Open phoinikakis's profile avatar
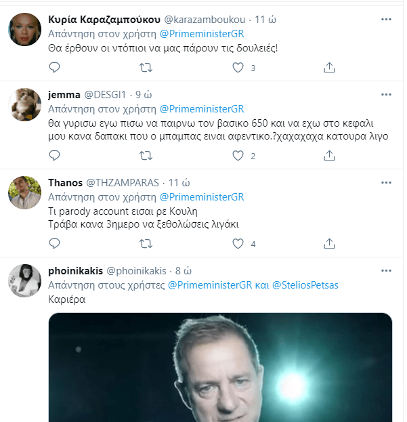407x422 pixels. 25,280
